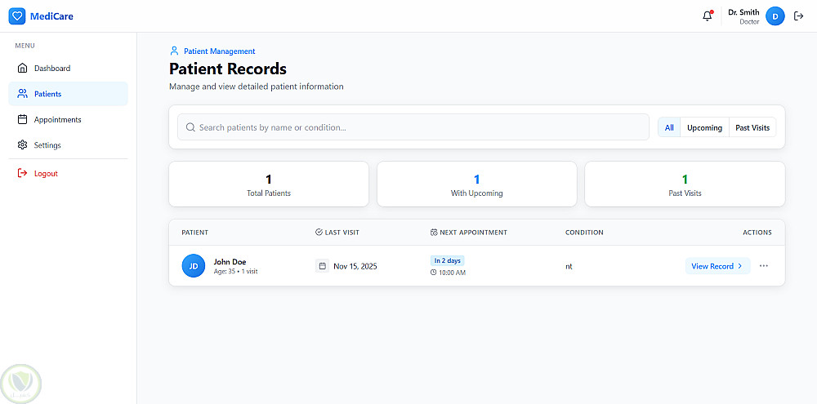Click the PATIENT column header

195,232
